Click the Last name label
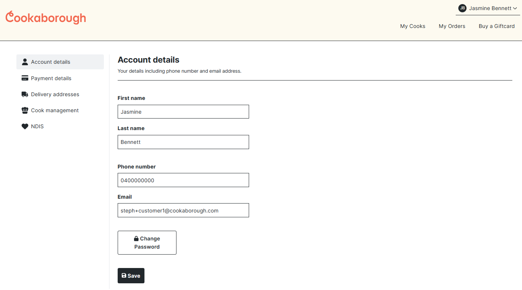 pyautogui.click(x=131, y=128)
